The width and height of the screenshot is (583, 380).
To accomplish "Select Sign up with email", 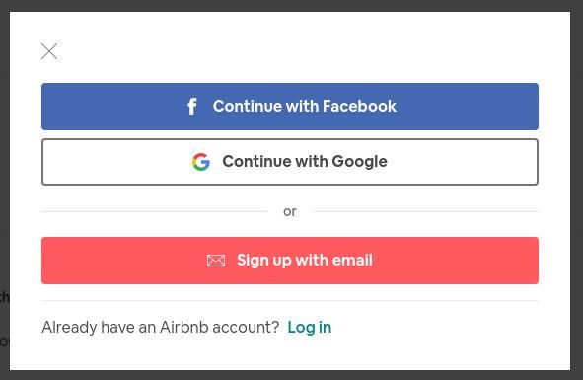I will click(290, 261).
